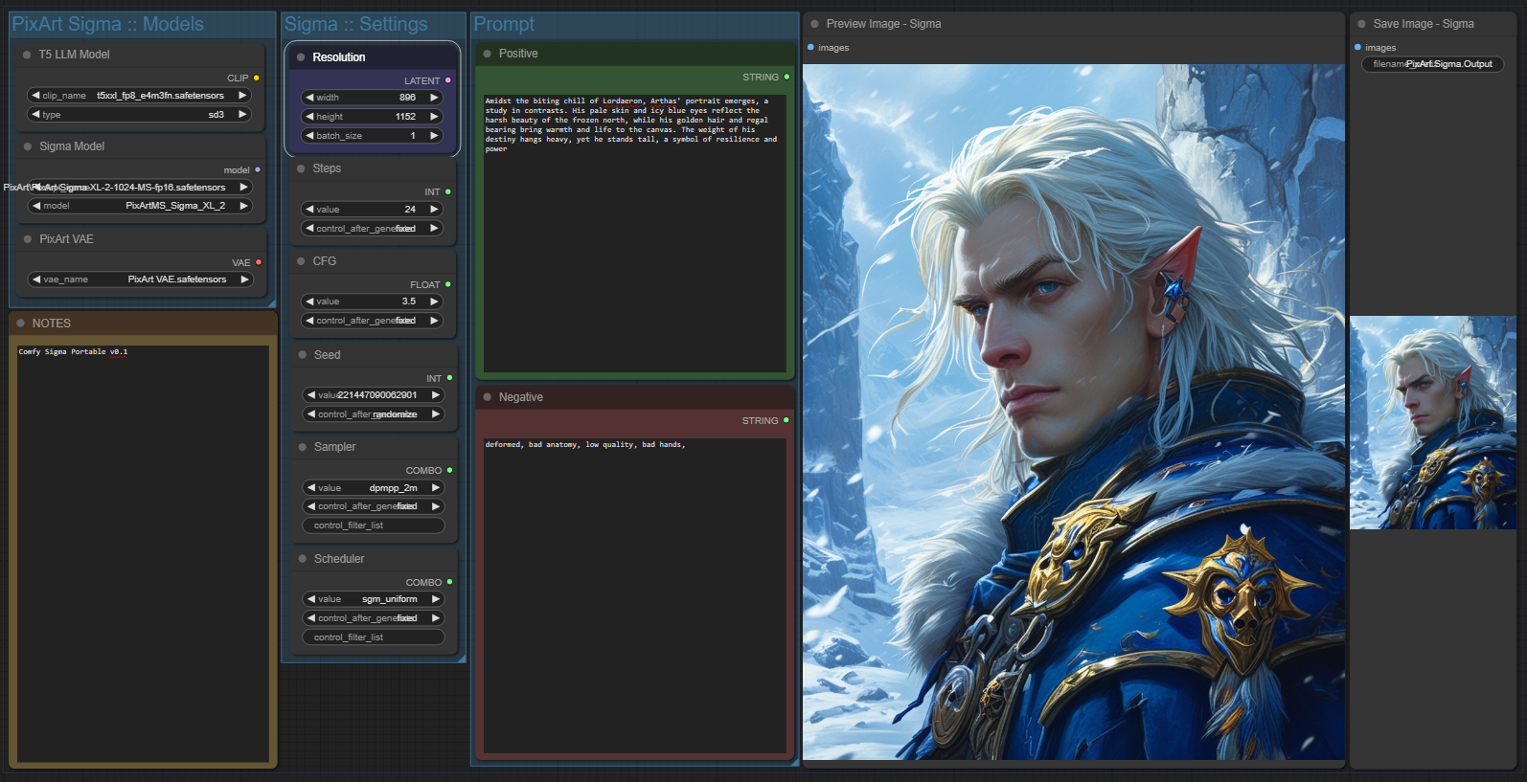Switch to next sampler after dpmpp_2m

click(x=436, y=488)
